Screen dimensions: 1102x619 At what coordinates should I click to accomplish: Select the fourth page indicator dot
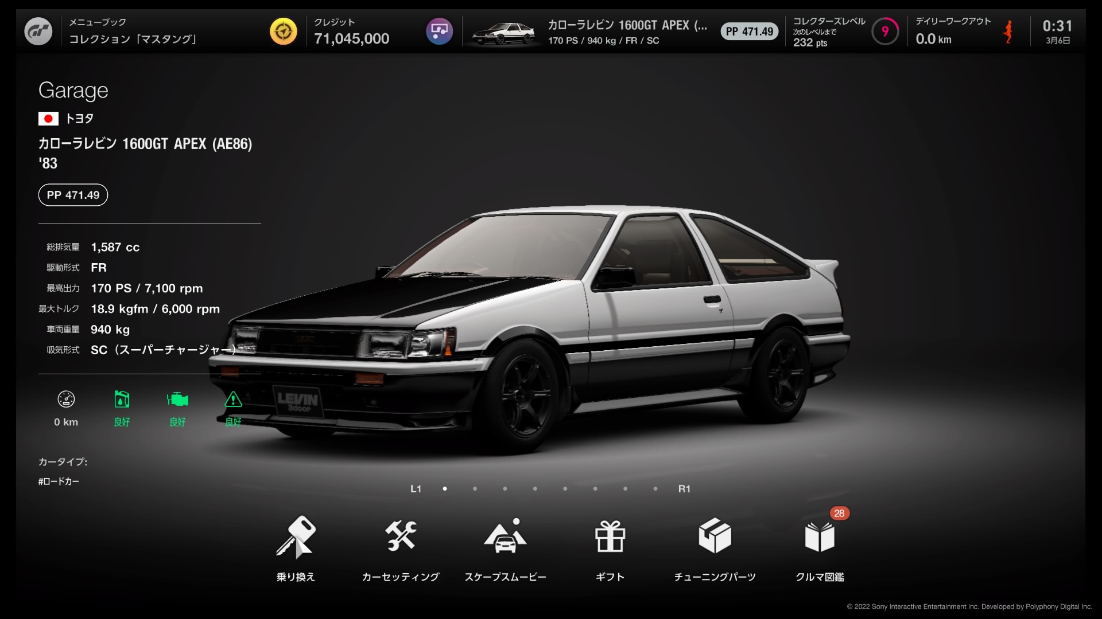[x=535, y=489]
